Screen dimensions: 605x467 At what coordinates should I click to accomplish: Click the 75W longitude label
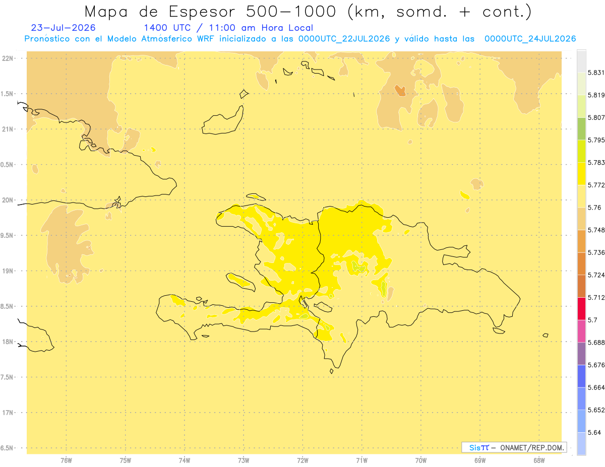coord(125,460)
